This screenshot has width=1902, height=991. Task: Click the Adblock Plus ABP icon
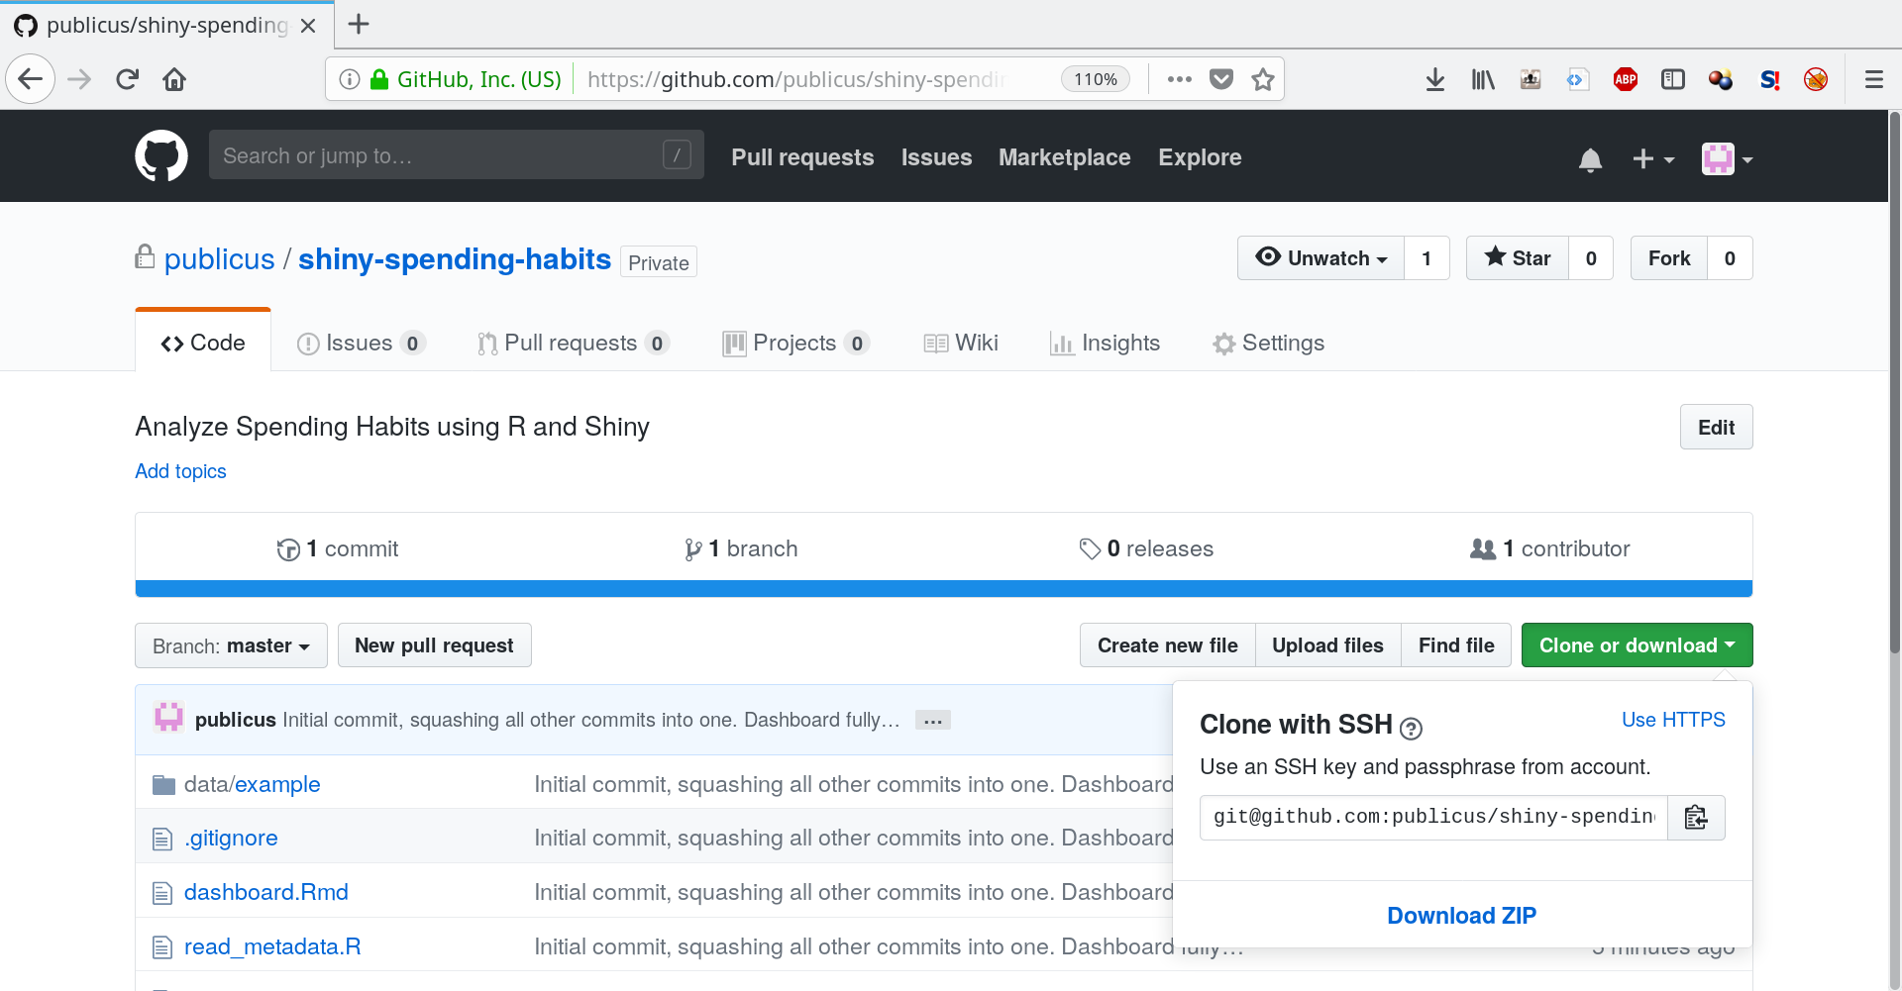1626,79
